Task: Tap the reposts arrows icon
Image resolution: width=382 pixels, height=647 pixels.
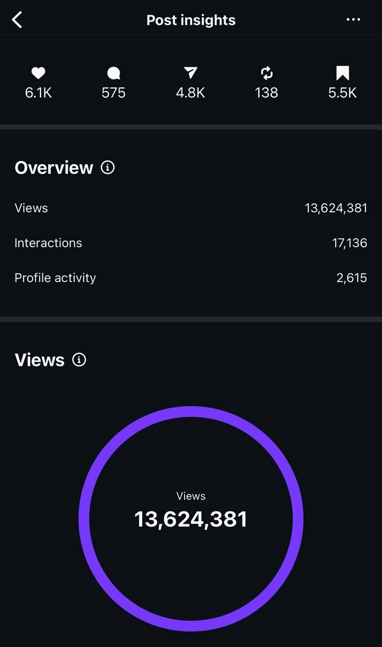Action: pos(266,74)
